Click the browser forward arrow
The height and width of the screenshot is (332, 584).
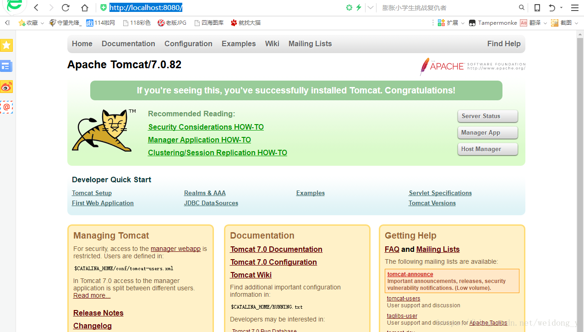coord(51,8)
